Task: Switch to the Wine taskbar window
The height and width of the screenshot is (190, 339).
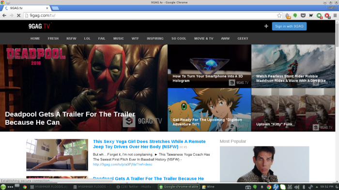Action: coord(208,187)
